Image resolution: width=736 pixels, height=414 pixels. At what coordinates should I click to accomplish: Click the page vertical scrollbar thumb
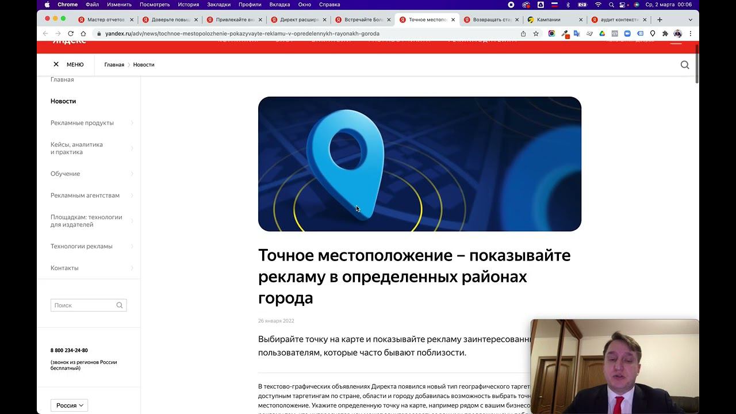click(697, 65)
